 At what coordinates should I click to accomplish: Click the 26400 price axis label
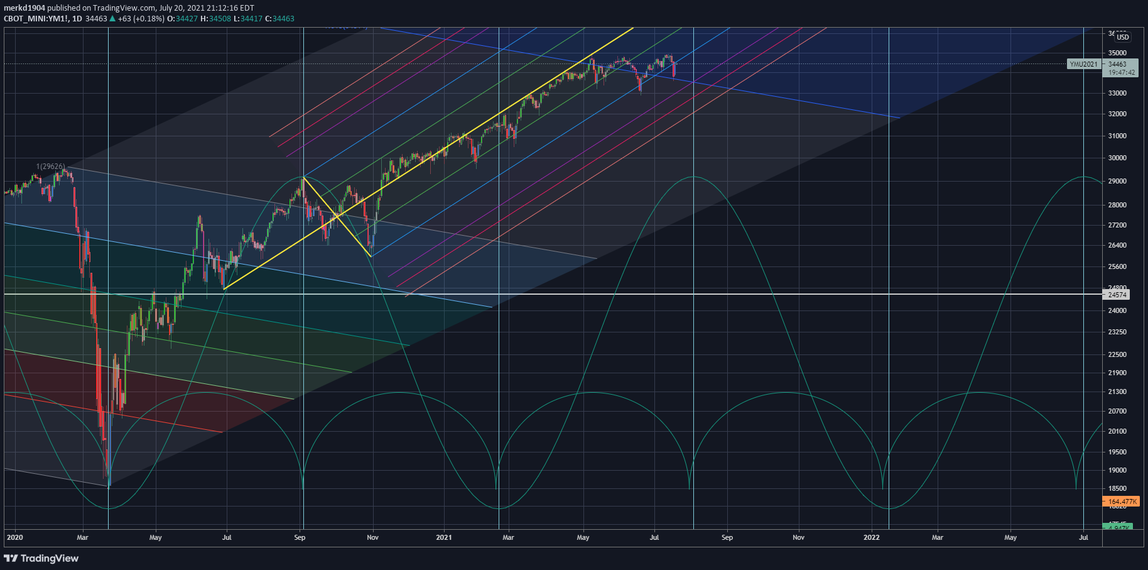point(1117,245)
